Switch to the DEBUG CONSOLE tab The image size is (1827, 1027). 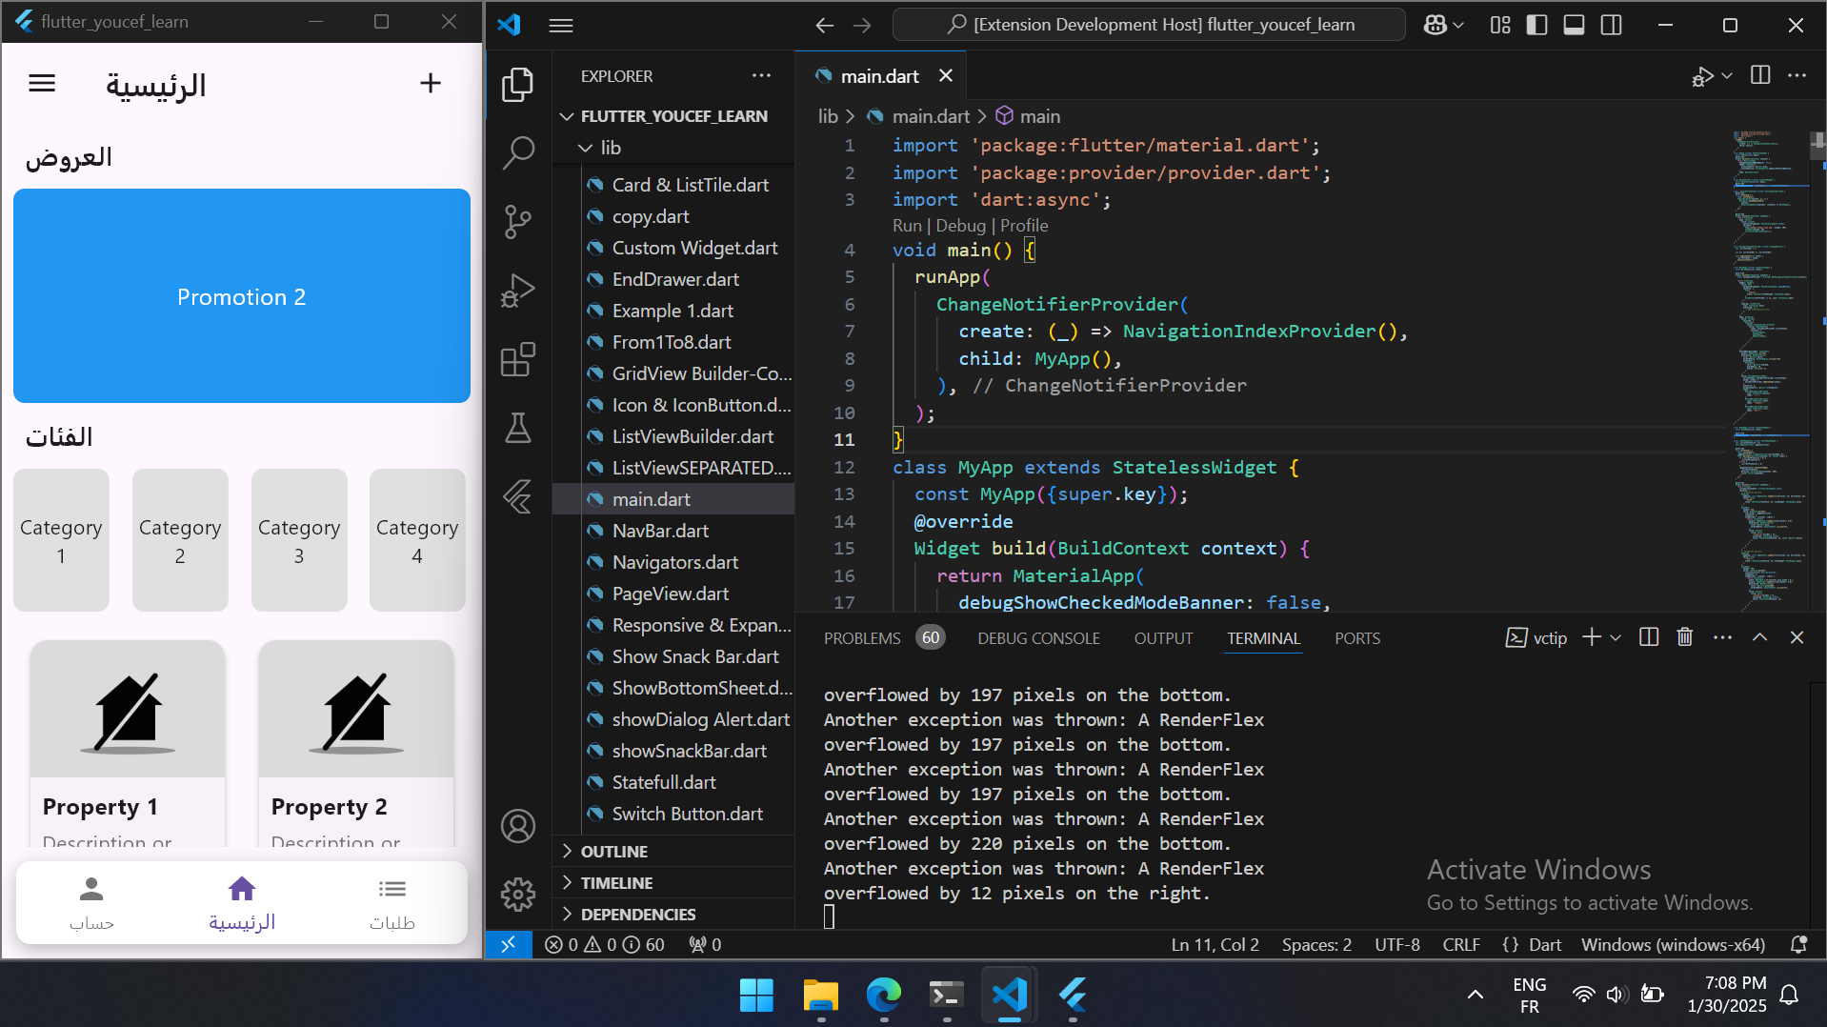tap(1038, 638)
